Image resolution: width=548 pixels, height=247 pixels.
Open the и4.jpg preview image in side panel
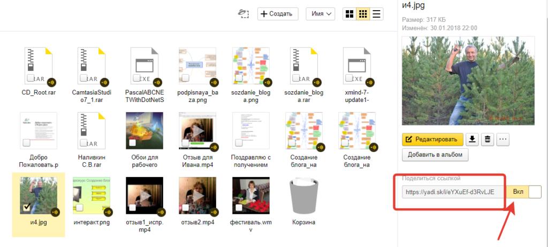coord(471,81)
